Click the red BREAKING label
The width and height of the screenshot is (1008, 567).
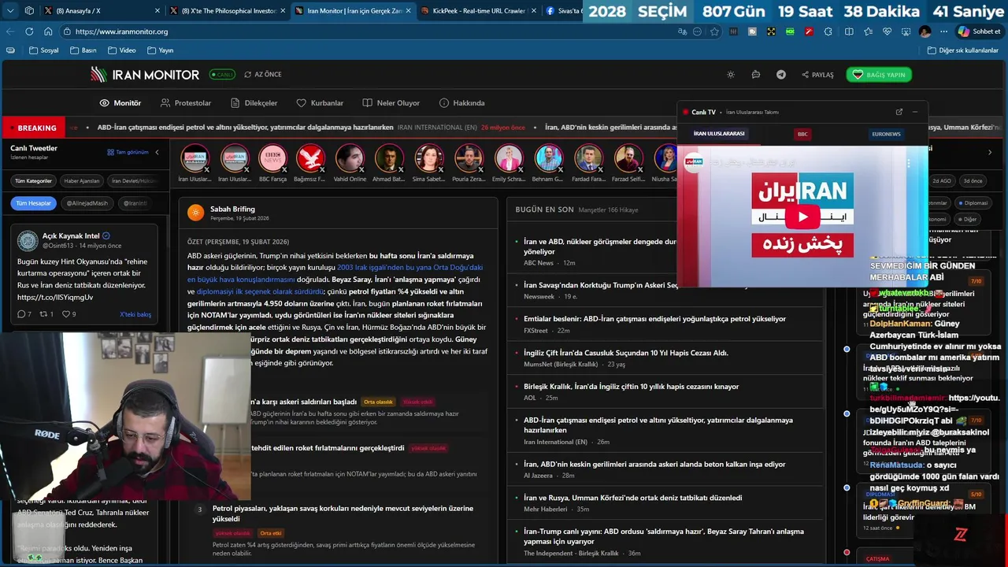click(x=35, y=128)
